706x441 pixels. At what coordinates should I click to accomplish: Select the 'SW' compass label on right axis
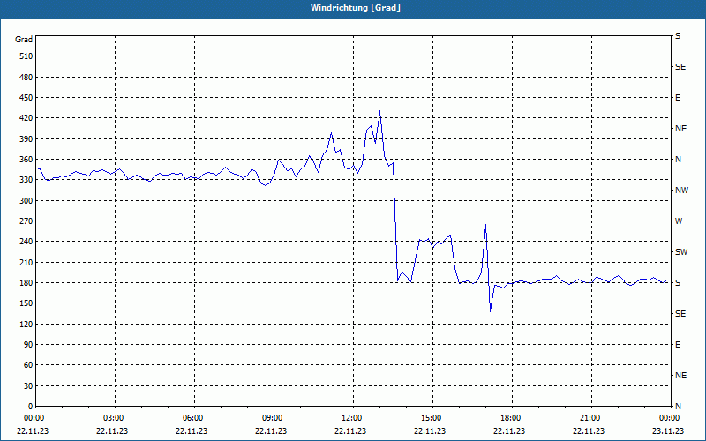[x=681, y=252]
